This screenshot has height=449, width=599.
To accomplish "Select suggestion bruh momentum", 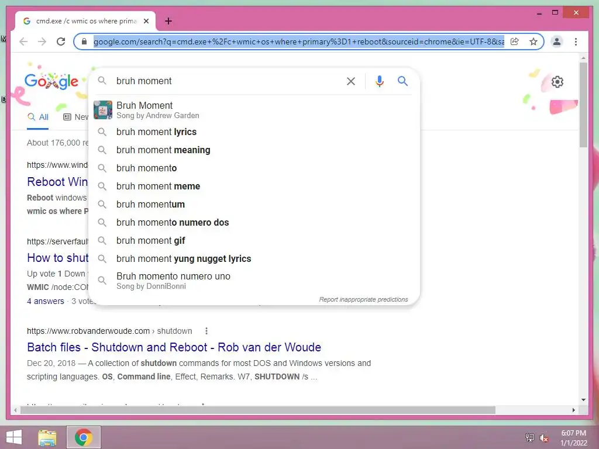I will coord(254,204).
